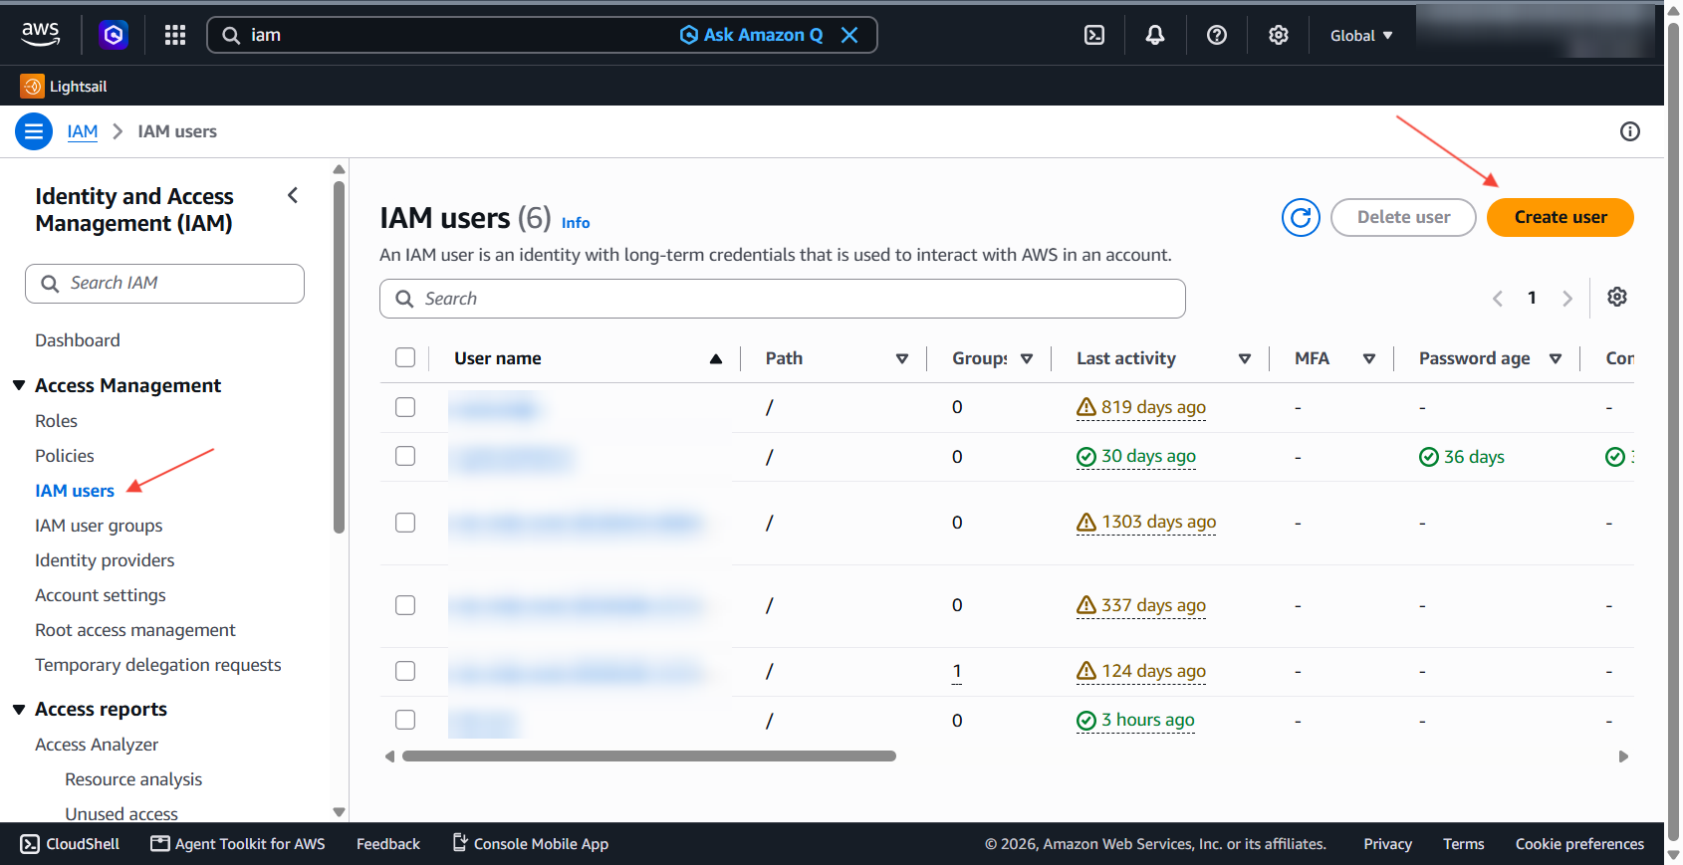Check the user with 30 days ago activity
Viewport: 1683px width, 865px height.
405,456
